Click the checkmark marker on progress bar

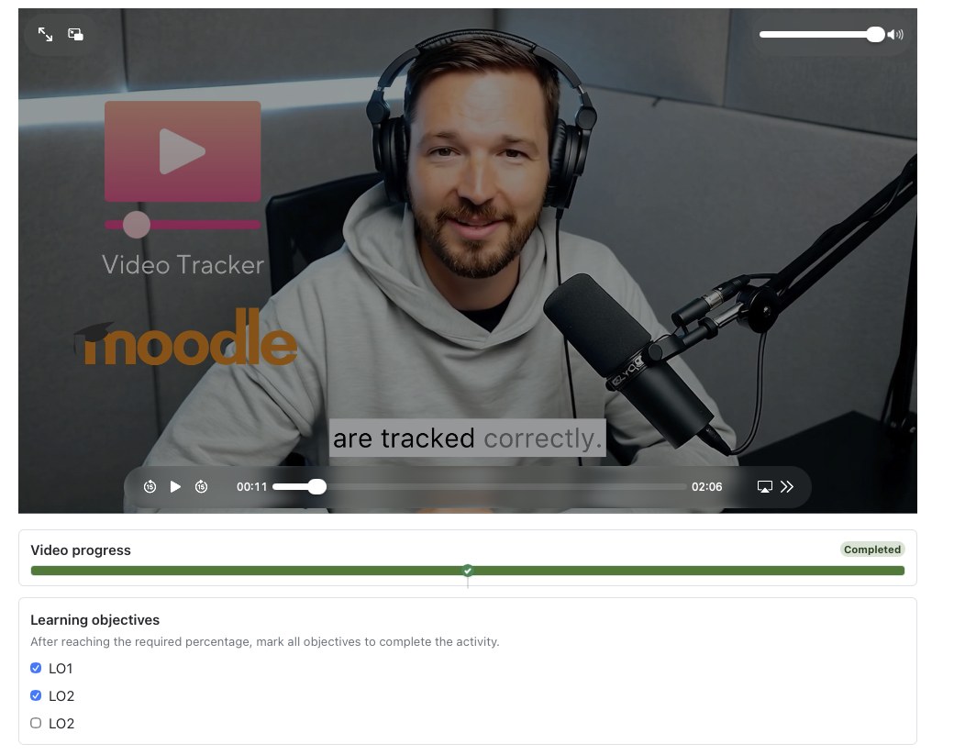tap(467, 571)
